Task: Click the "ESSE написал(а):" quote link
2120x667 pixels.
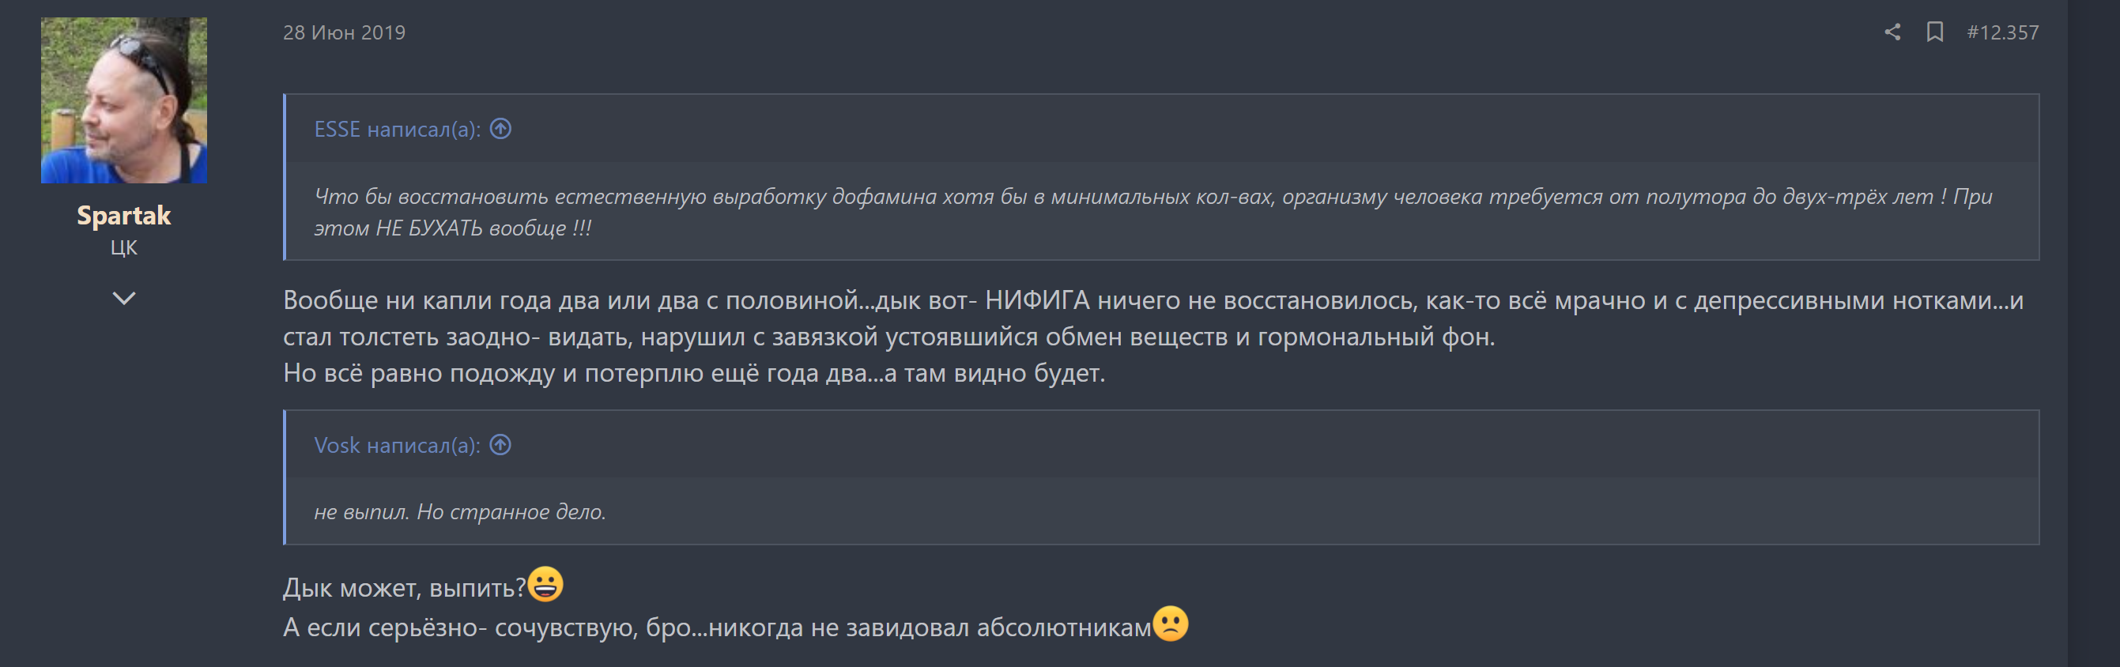Action: [397, 130]
